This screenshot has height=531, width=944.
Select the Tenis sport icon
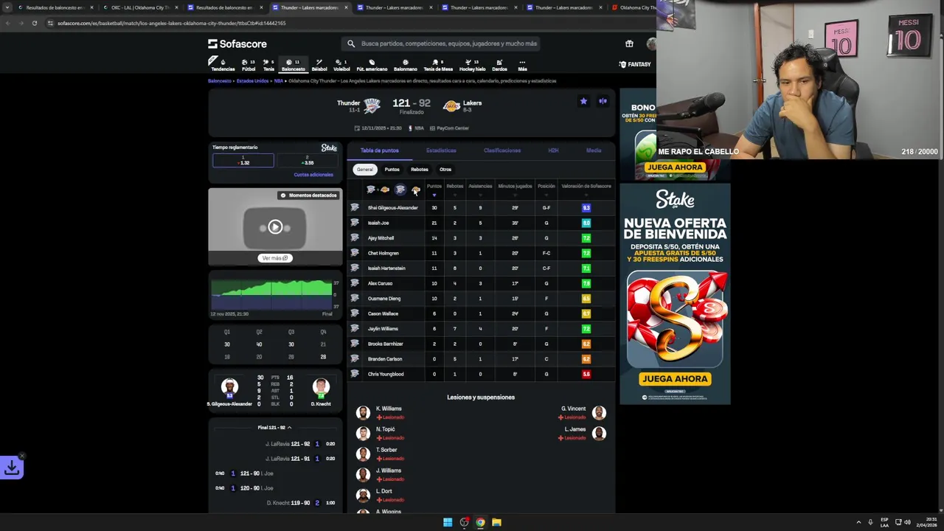tap(268, 65)
